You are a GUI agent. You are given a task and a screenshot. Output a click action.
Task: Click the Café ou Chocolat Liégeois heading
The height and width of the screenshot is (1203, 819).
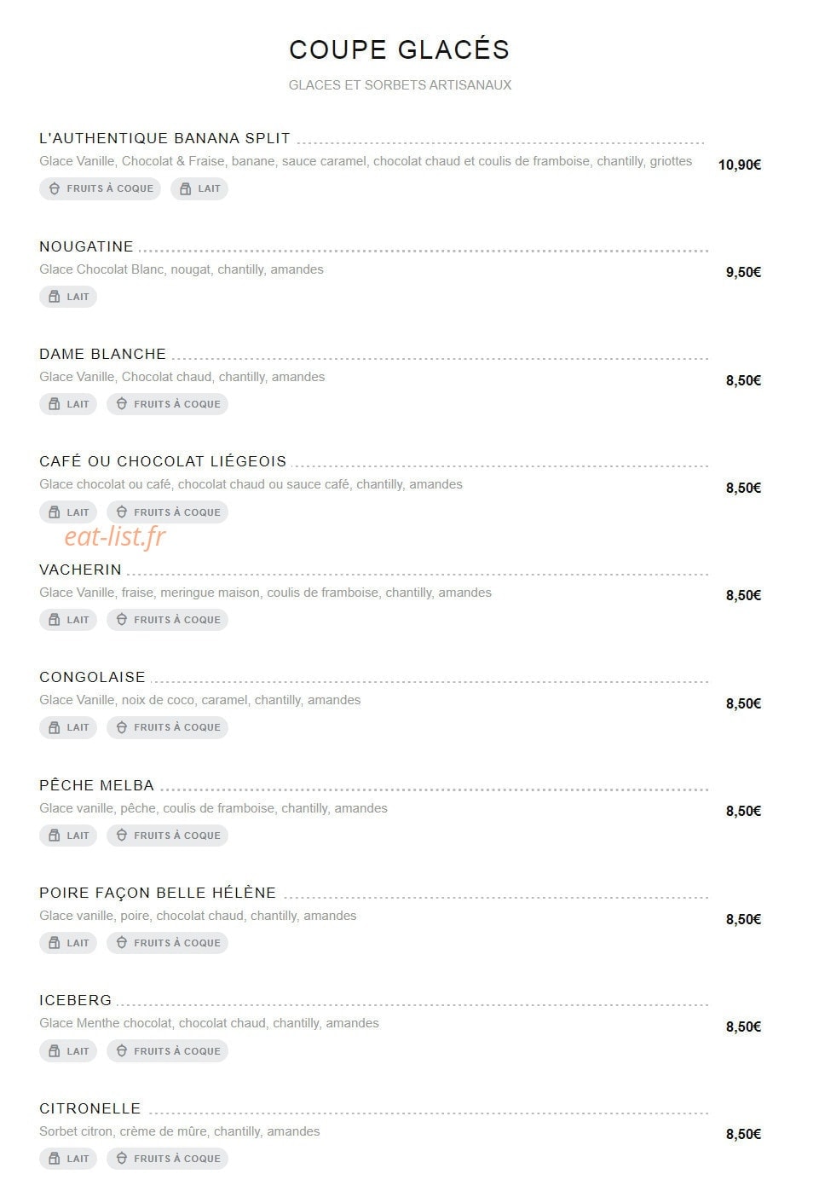point(163,461)
